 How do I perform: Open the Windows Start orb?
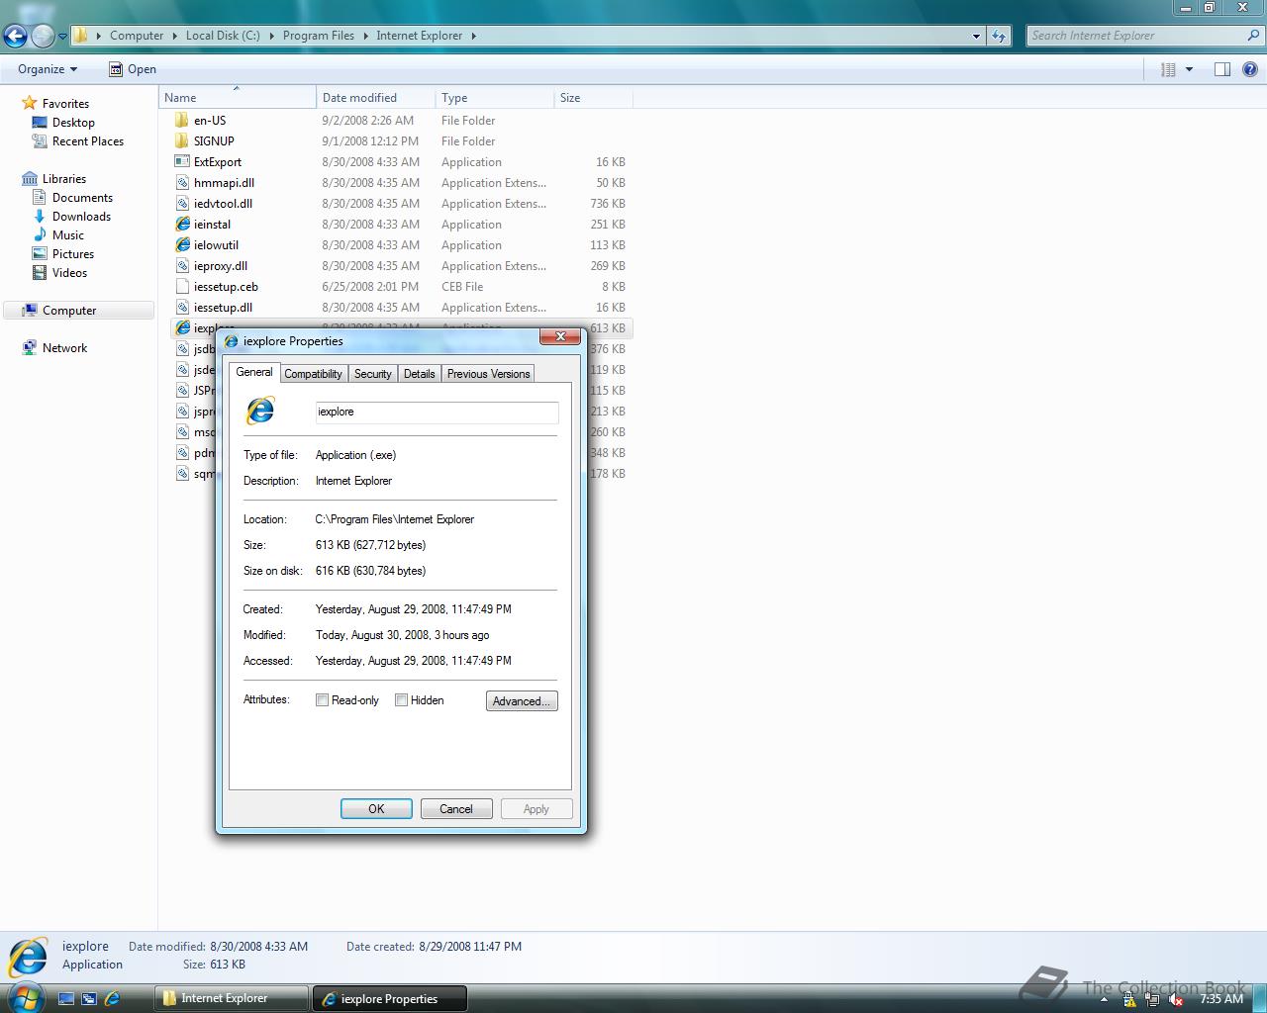[26, 997]
